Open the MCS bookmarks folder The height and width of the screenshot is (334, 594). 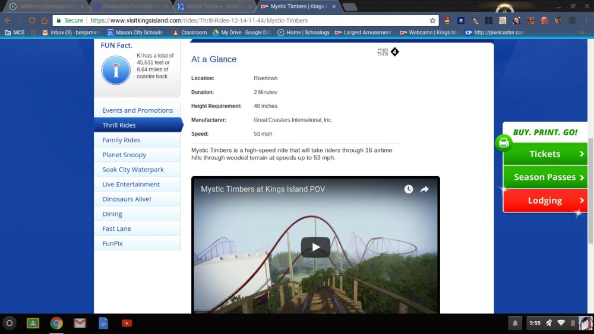point(14,33)
